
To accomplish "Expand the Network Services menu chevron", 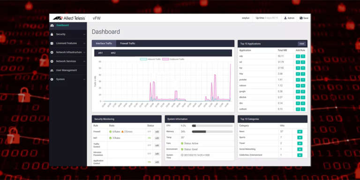I will [x=84, y=61].
